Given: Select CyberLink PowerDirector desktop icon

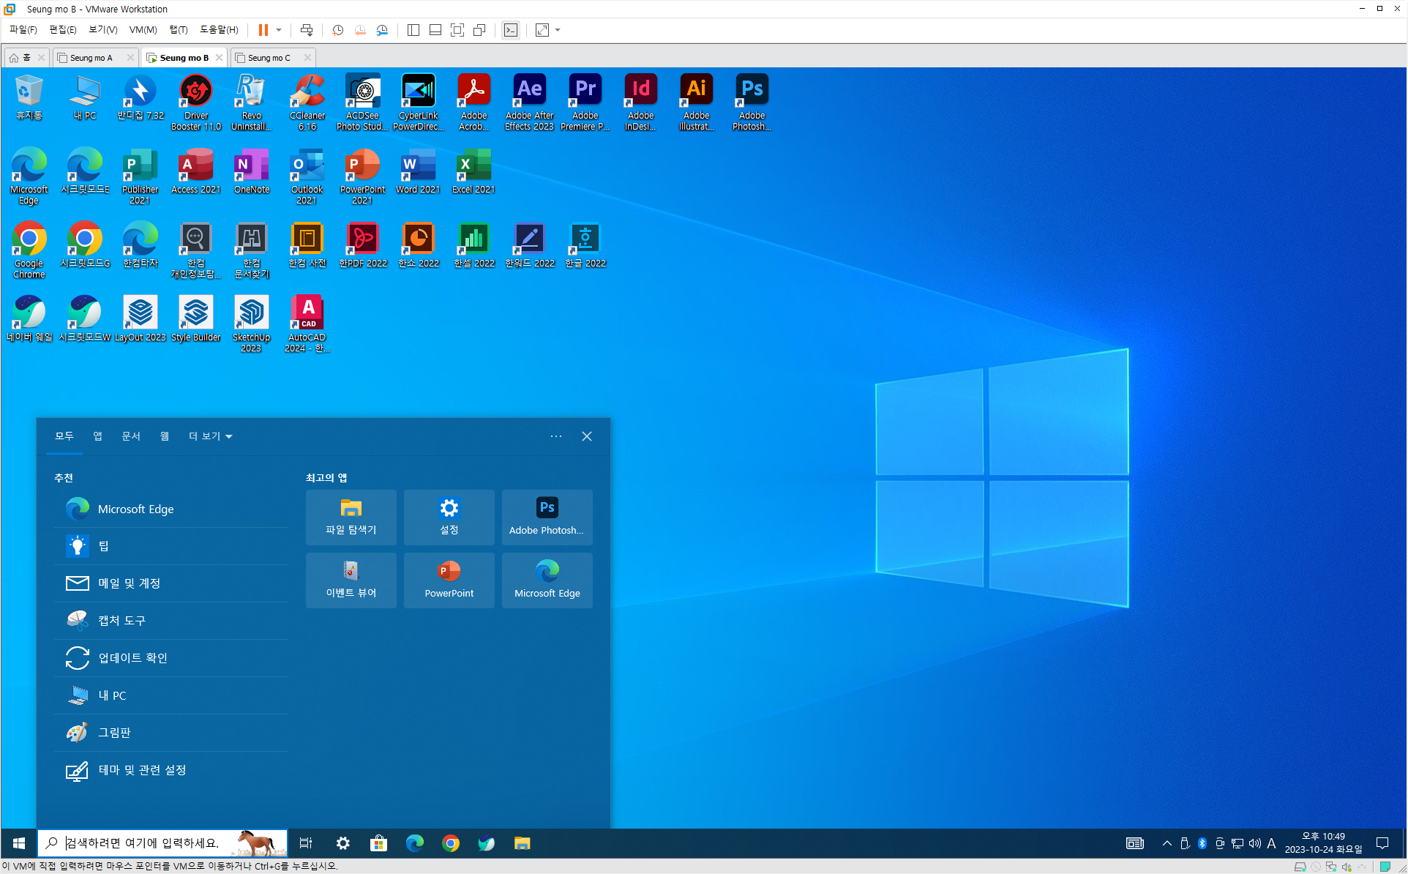Looking at the screenshot, I should (x=418, y=102).
